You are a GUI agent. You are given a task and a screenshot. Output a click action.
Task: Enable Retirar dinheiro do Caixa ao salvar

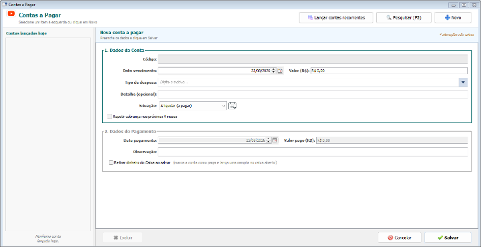[111, 163]
